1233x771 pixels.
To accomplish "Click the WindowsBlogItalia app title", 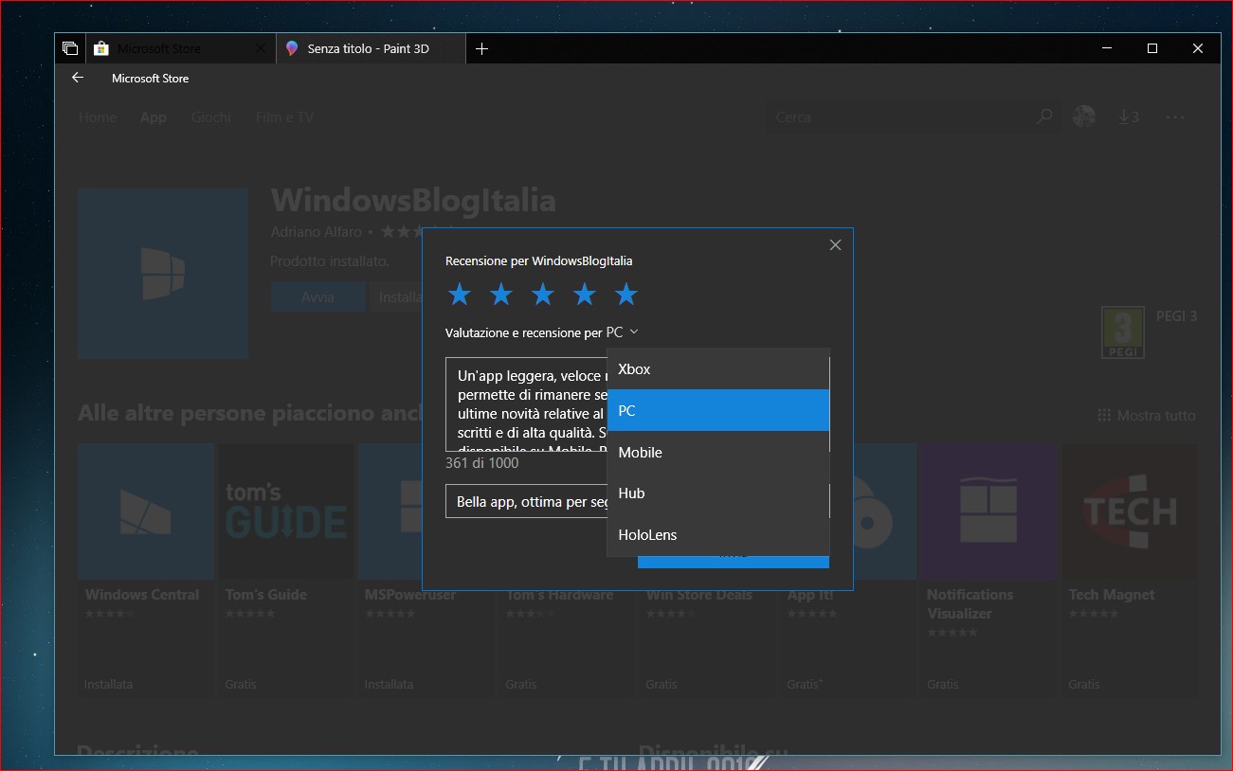I will click(x=413, y=201).
